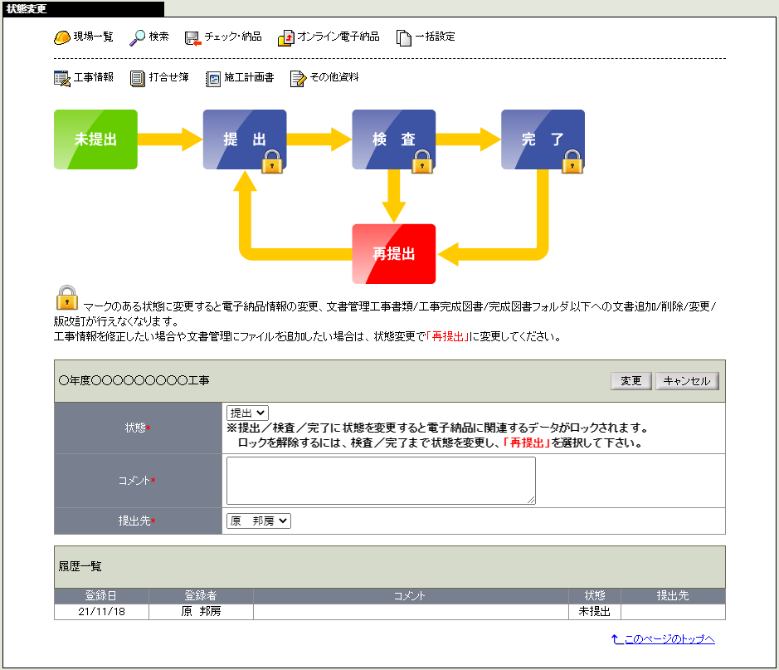Click the 一括設定 documents icon
Viewport: 779px width, 670px height.
point(404,38)
